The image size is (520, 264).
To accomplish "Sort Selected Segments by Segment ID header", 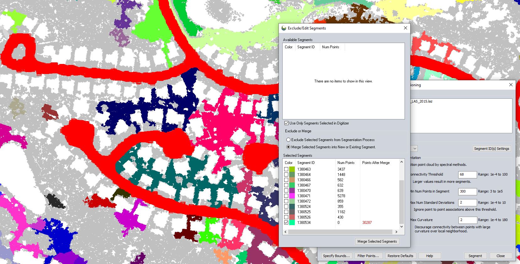I will pyautogui.click(x=315, y=163).
